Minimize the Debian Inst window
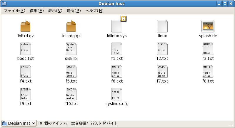The width and height of the screenshot is (235, 128). [x=219, y=4]
